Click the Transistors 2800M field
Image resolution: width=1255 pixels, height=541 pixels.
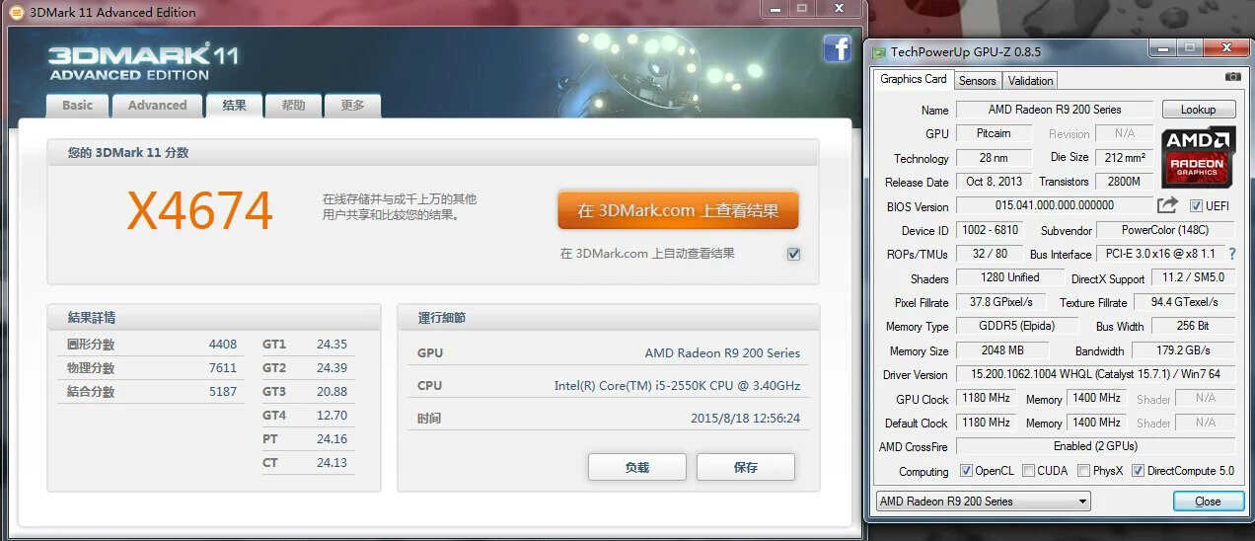[1125, 182]
